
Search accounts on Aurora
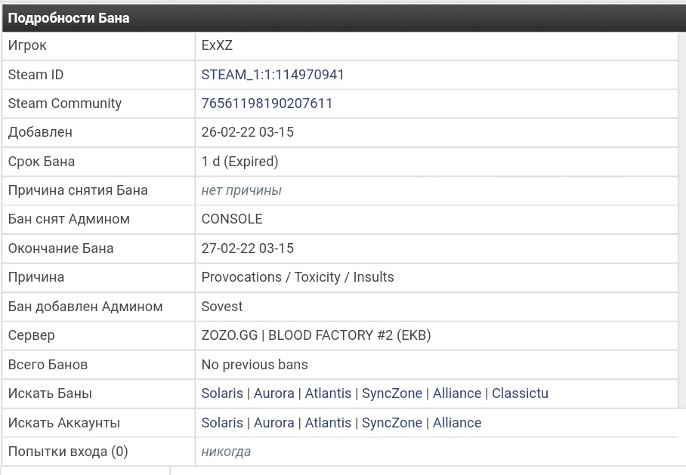(273, 423)
